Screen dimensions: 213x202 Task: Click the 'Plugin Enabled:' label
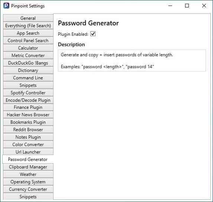click(73, 34)
